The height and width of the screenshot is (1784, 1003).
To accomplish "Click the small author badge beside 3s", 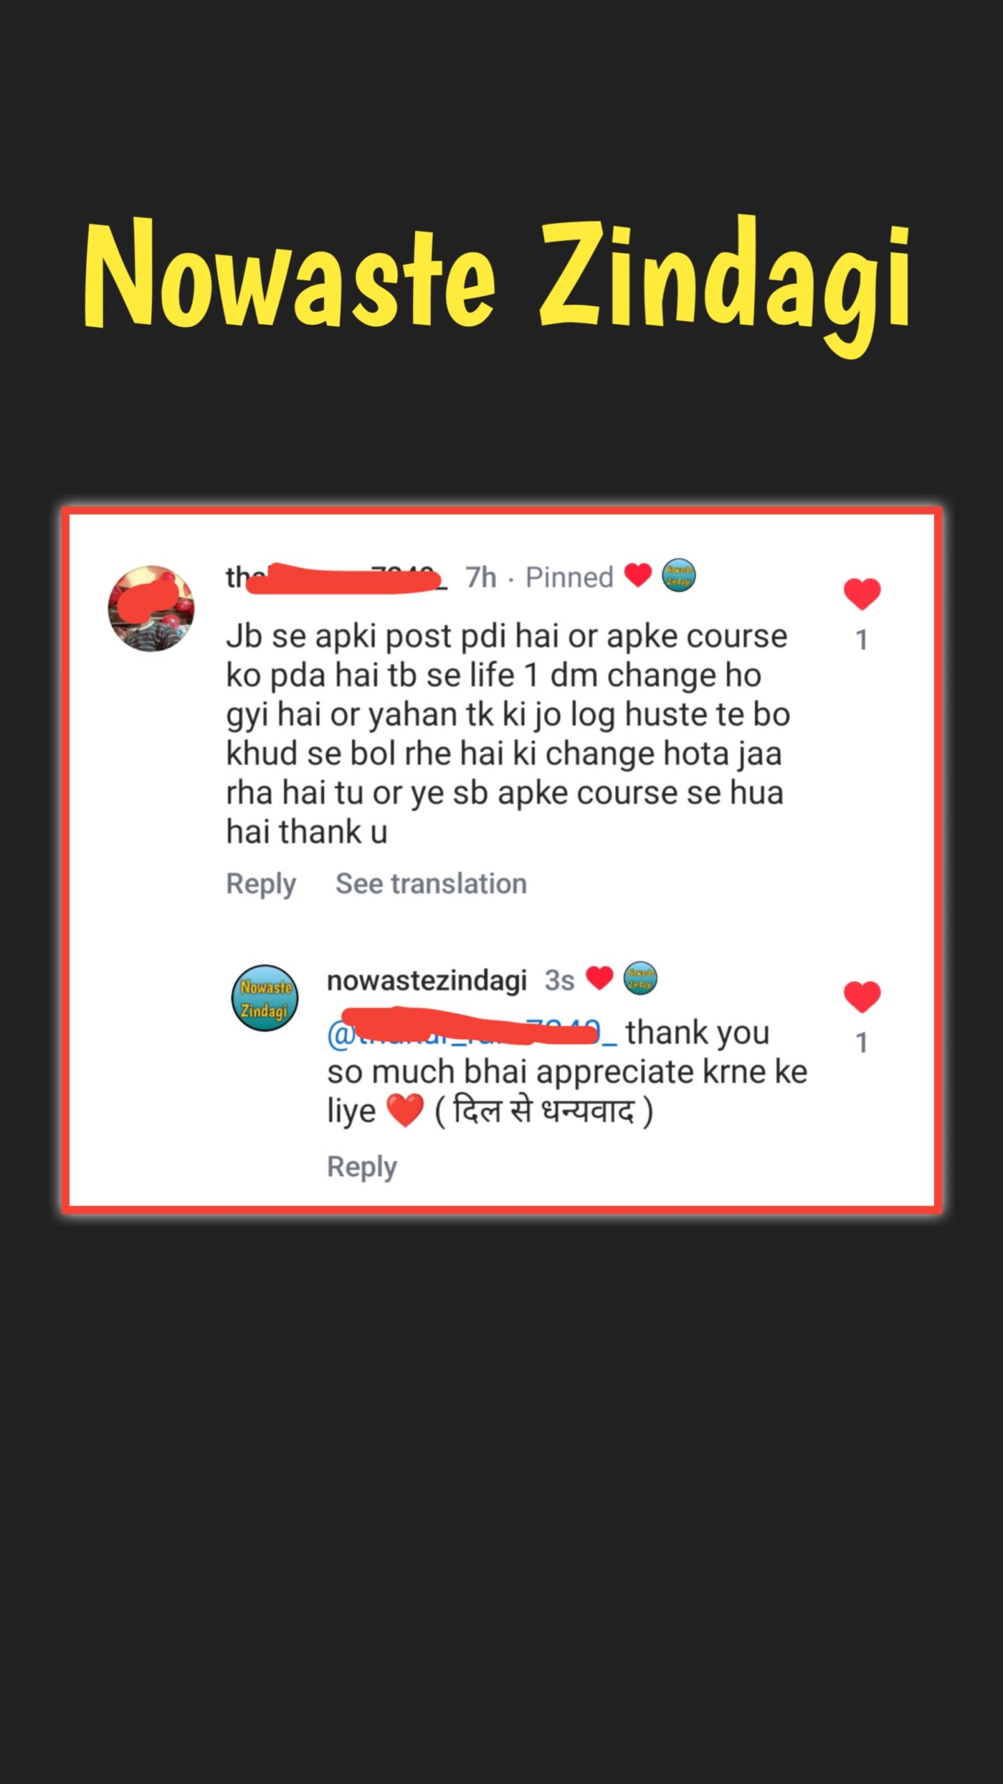I will point(640,978).
